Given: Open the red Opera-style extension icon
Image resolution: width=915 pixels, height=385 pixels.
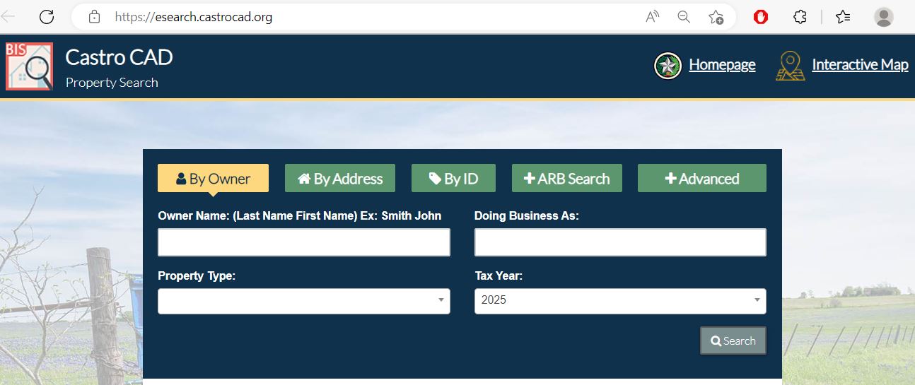Looking at the screenshot, I should tap(761, 17).
